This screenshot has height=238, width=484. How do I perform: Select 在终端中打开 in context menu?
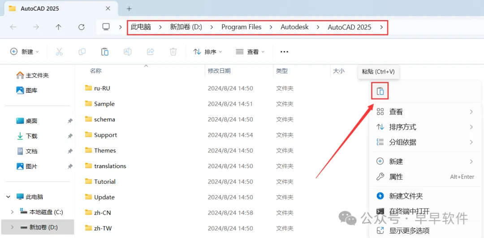425,211
